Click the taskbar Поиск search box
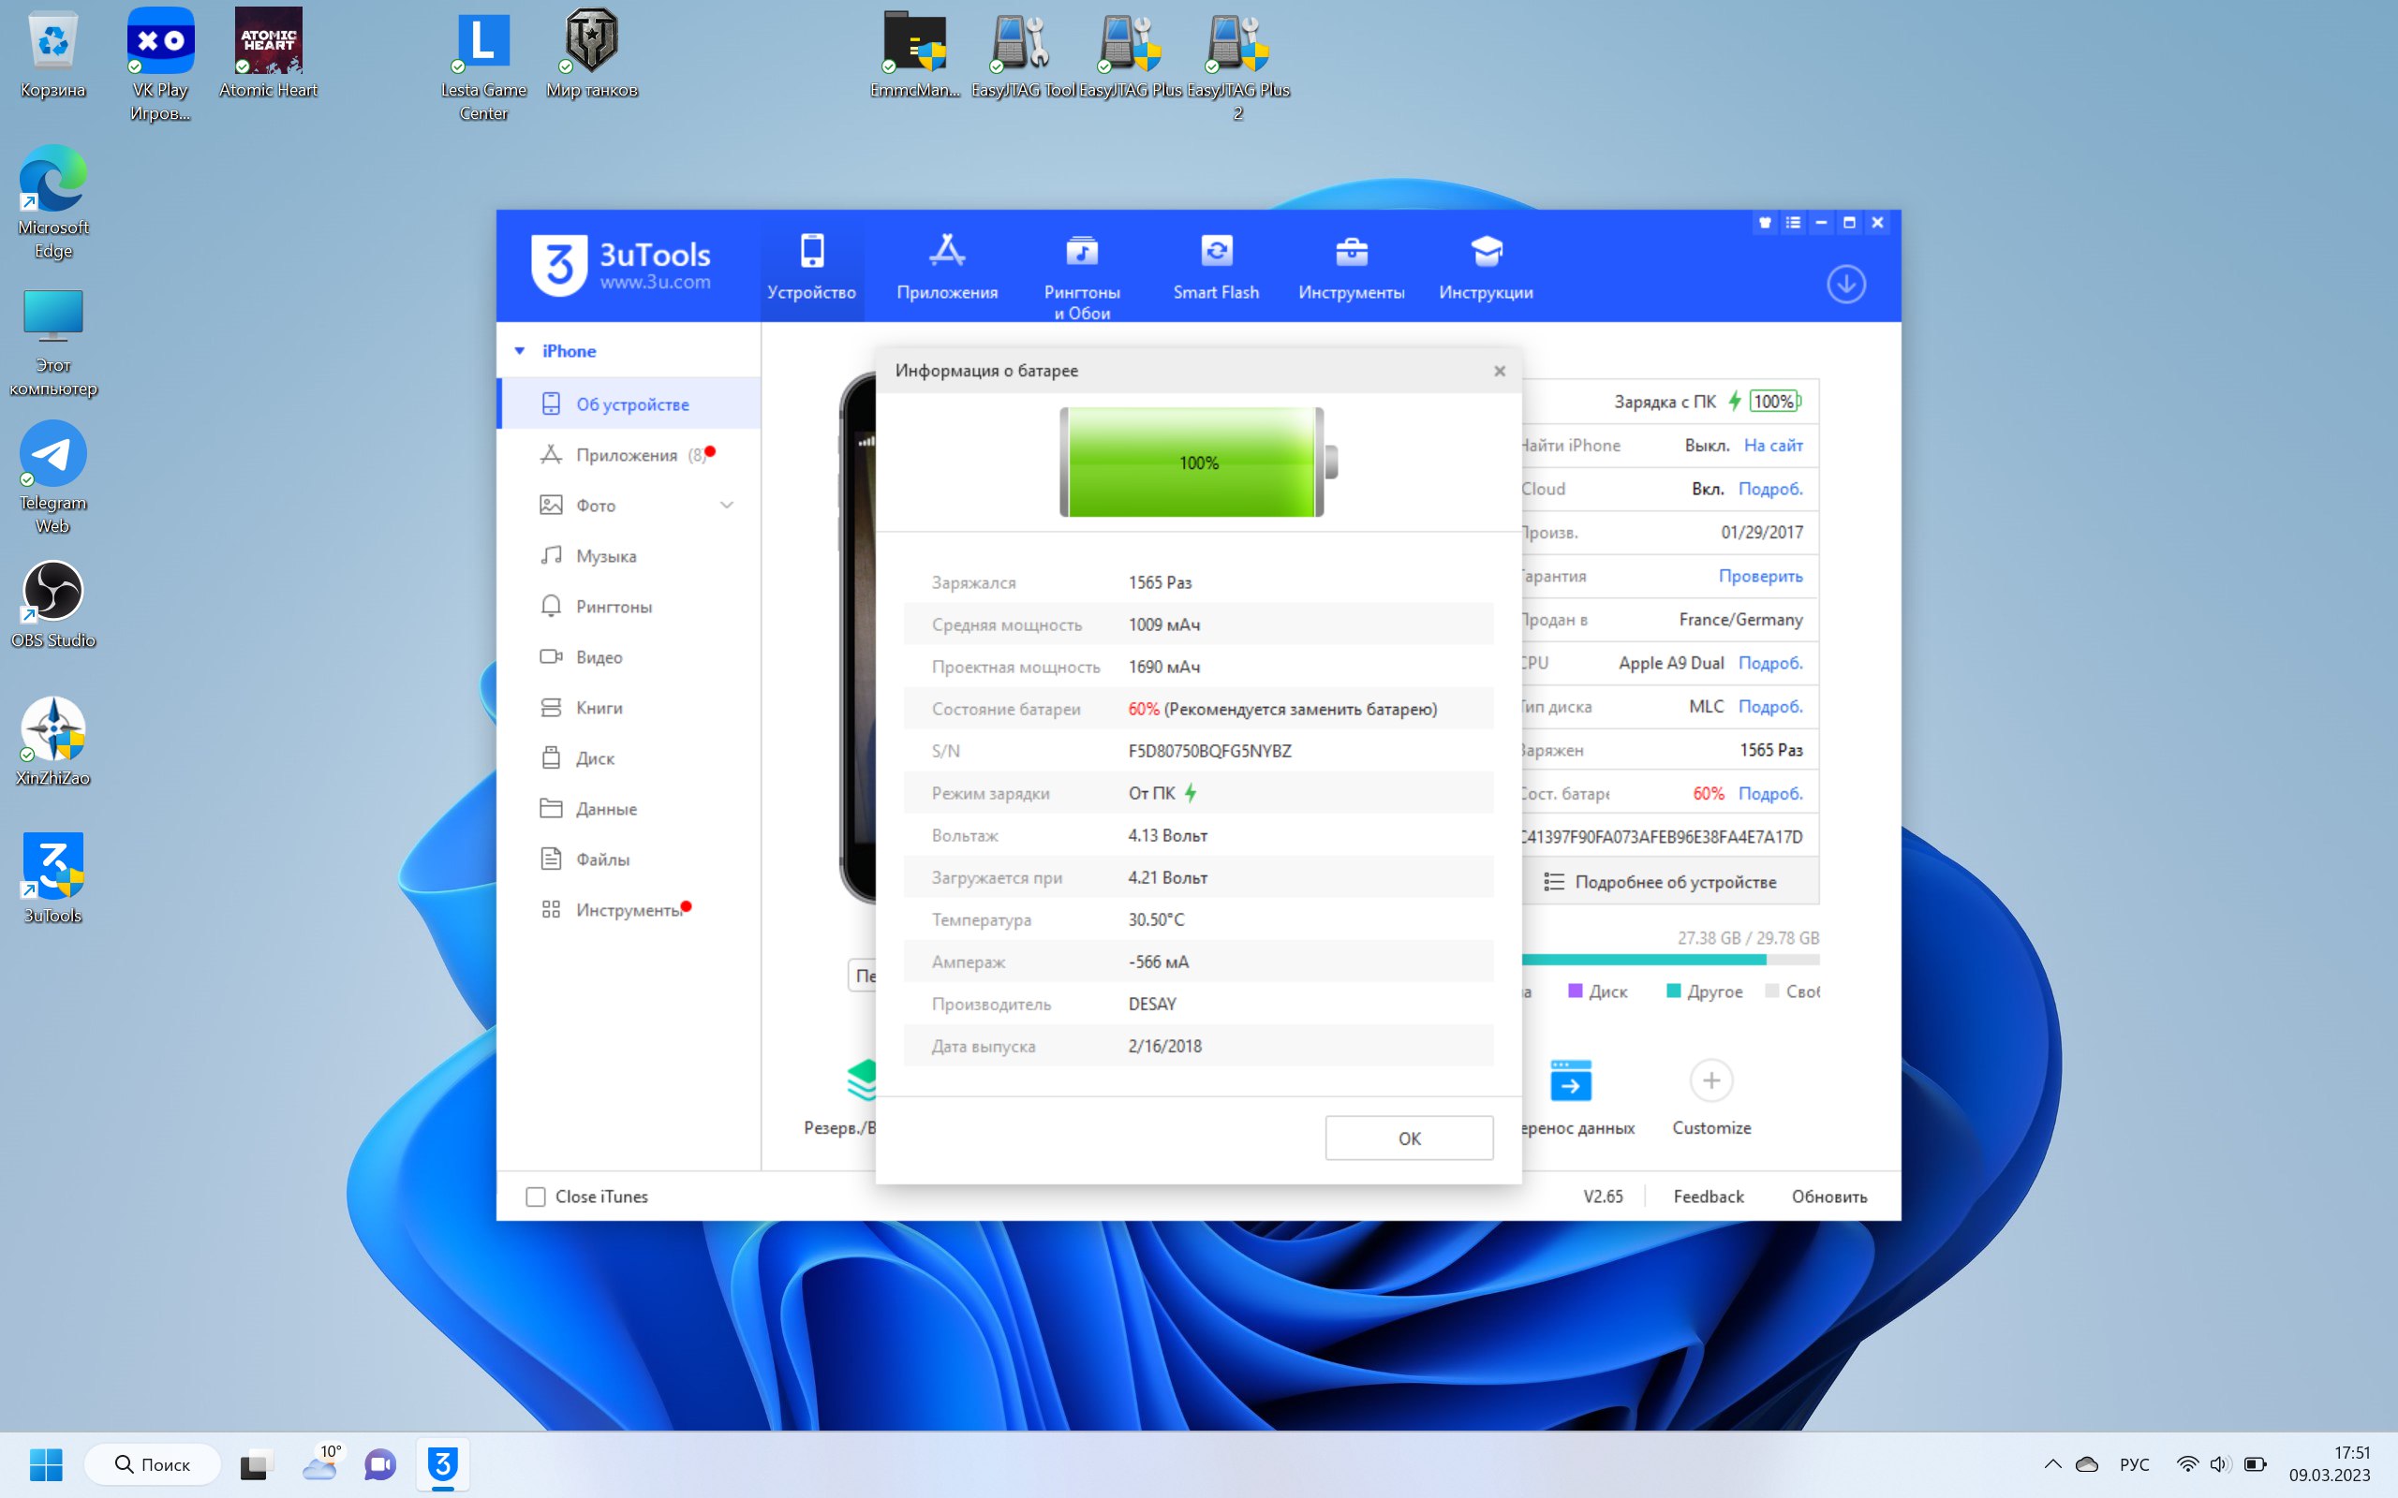This screenshot has height=1498, width=2398. pos(153,1464)
